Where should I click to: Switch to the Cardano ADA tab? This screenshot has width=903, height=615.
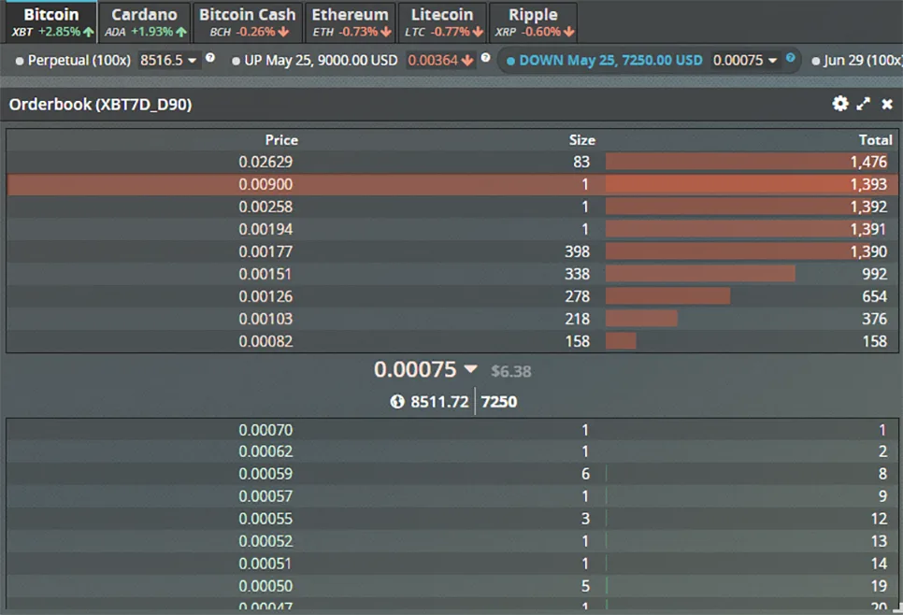[x=145, y=21]
